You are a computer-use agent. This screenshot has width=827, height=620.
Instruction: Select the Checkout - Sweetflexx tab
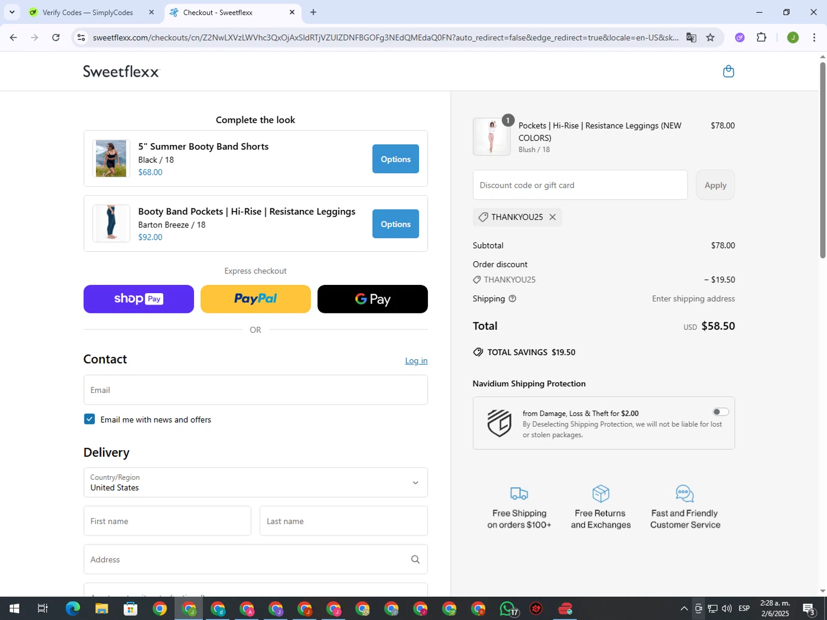[x=218, y=12]
